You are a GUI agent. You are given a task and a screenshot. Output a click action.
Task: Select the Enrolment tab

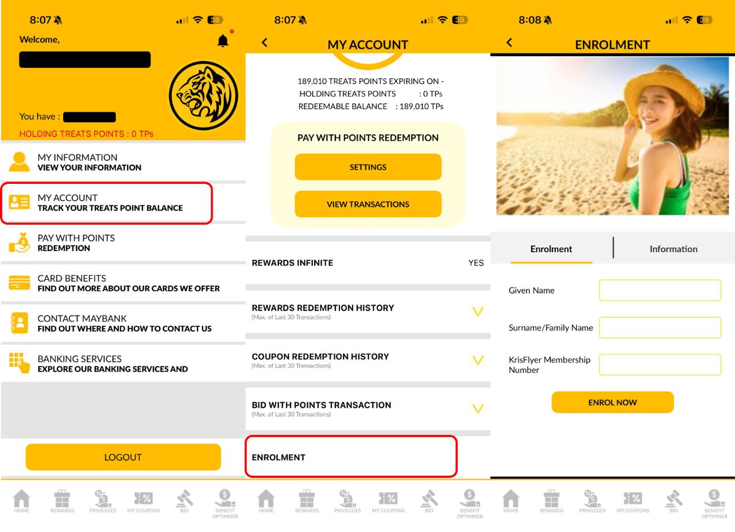pyautogui.click(x=551, y=249)
